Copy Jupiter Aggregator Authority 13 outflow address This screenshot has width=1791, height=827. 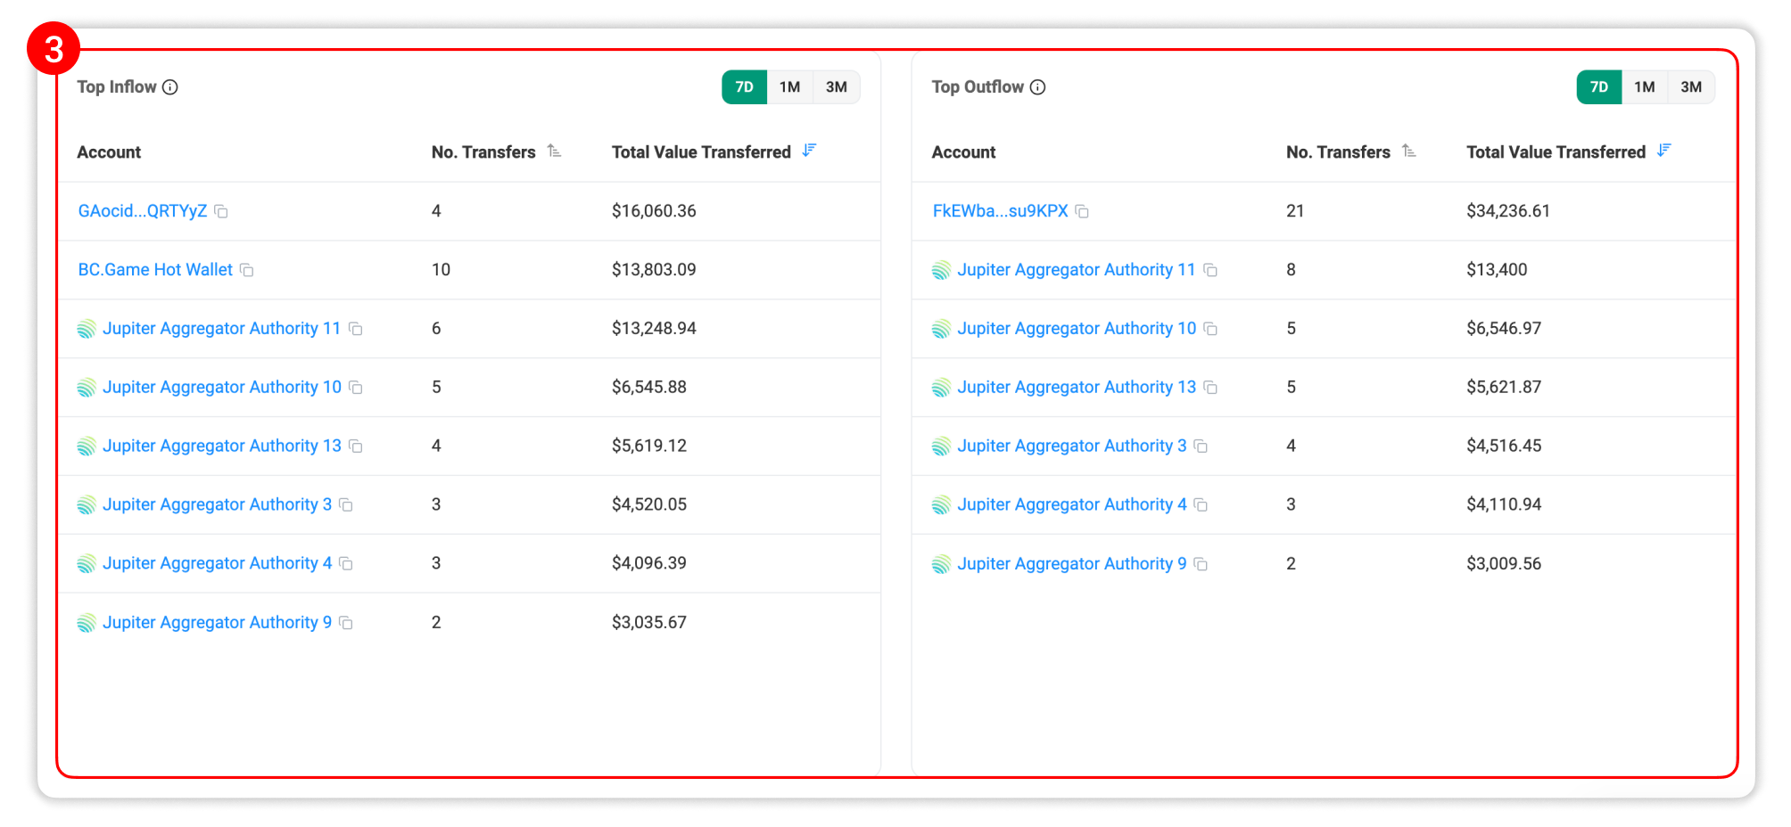tap(1210, 388)
